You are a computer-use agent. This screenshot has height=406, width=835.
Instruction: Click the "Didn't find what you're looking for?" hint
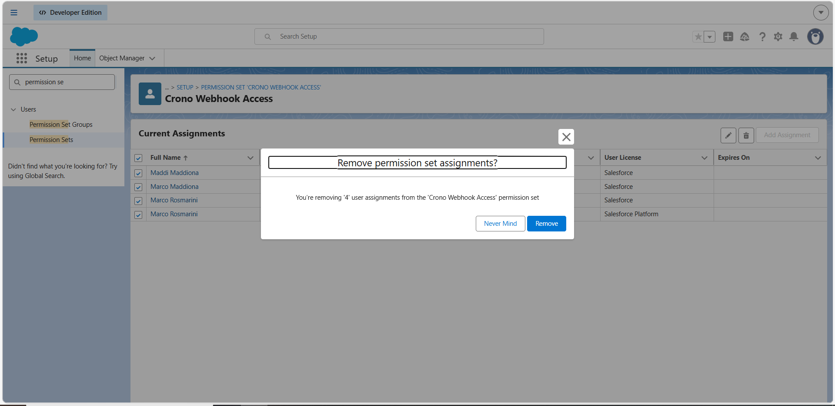point(63,171)
